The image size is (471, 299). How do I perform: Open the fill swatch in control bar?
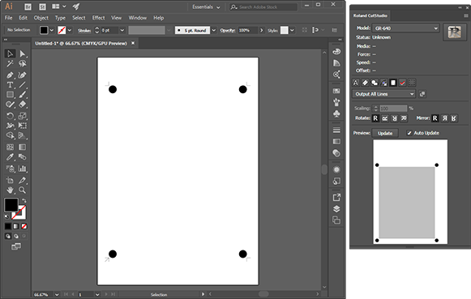pos(44,30)
